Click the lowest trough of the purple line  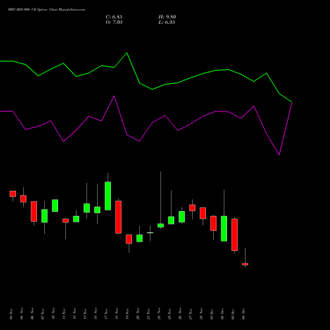tap(279, 155)
